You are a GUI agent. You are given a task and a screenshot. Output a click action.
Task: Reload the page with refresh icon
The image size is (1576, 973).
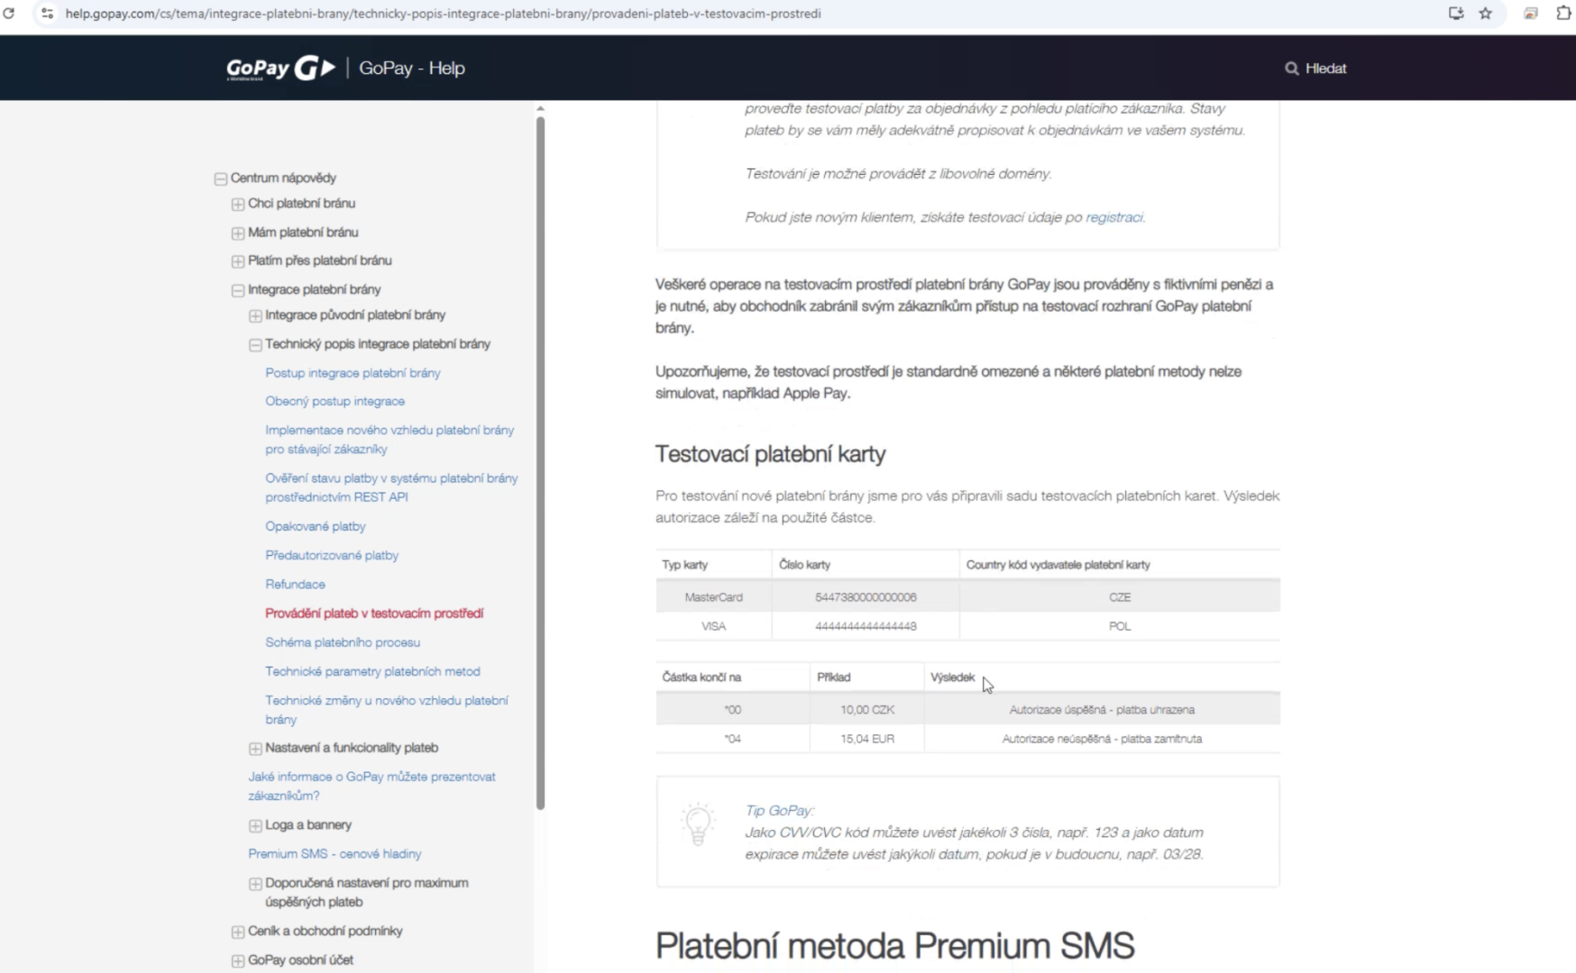pos(9,14)
